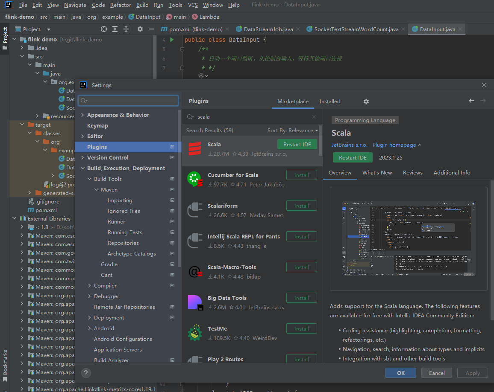Install Cucumber for Scala plugin

[x=302, y=175]
